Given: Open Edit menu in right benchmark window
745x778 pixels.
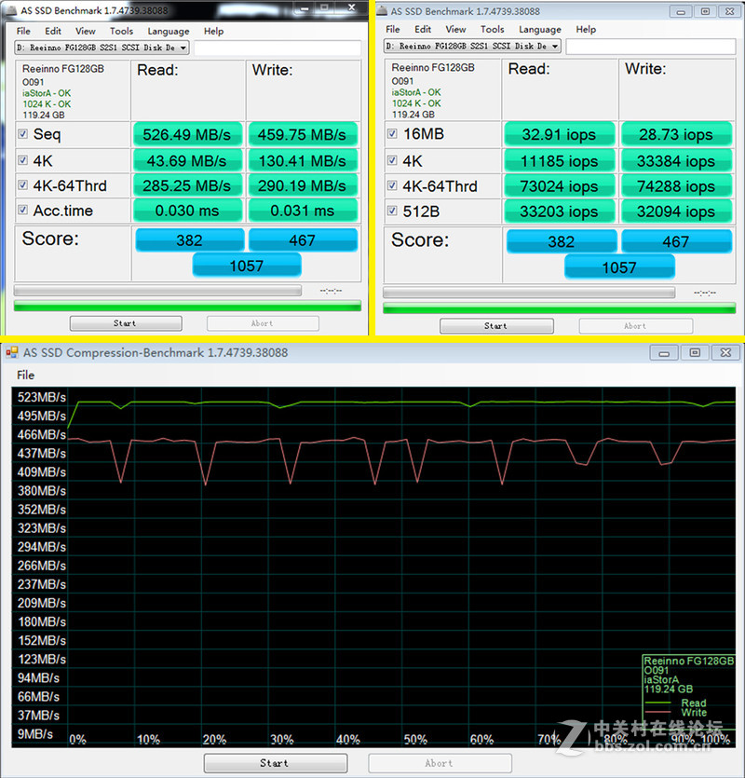Looking at the screenshot, I should coord(423,29).
